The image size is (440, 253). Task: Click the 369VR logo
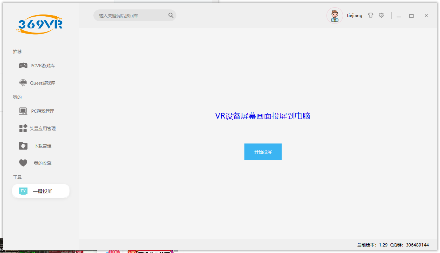point(39,24)
